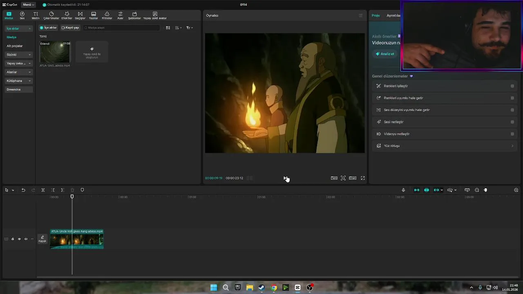Open the Ses audio panel
The image size is (523, 294).
22,16
